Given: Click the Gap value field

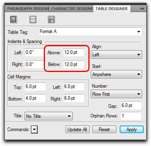Looking at the screenshot, I should point(131,105).
